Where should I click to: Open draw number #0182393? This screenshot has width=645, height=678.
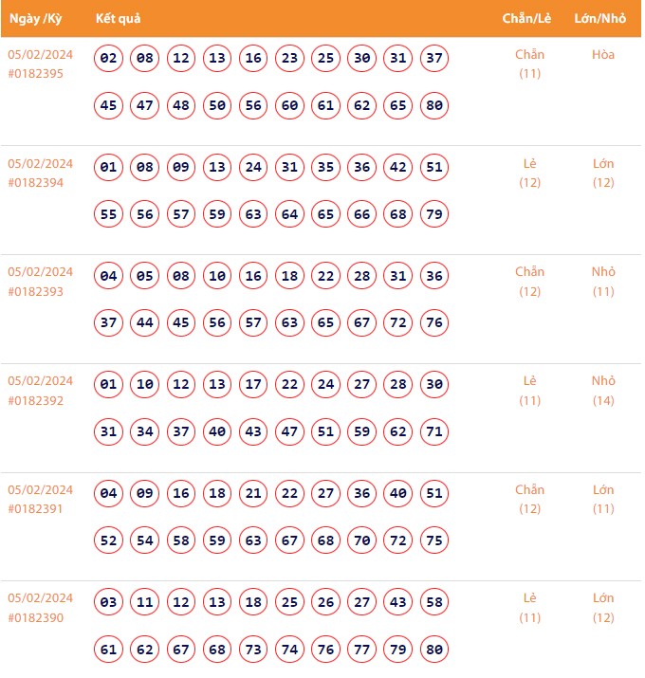[36, 291]
